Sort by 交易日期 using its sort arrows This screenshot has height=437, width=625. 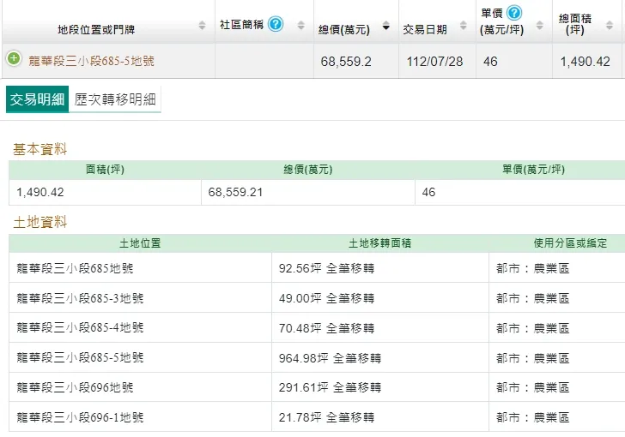click(x=463, y=27)
